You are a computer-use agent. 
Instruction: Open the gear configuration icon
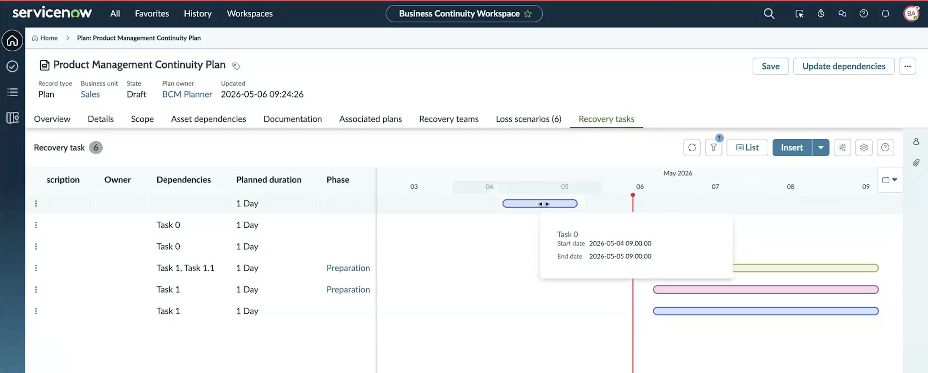tap(863, 147)
